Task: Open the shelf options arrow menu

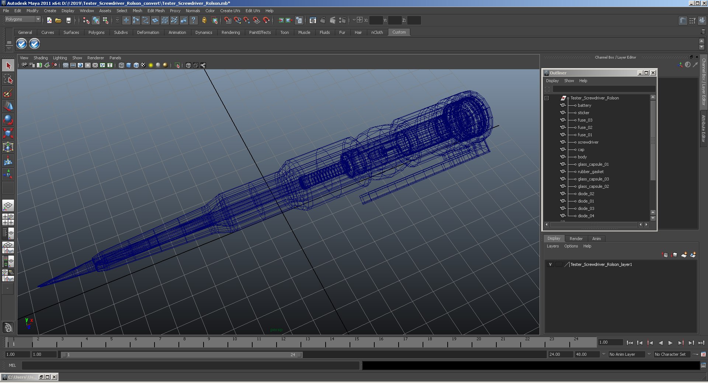Action: click(x=9, y=48)
